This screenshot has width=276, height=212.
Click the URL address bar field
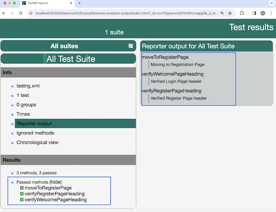tap(127, 13)
